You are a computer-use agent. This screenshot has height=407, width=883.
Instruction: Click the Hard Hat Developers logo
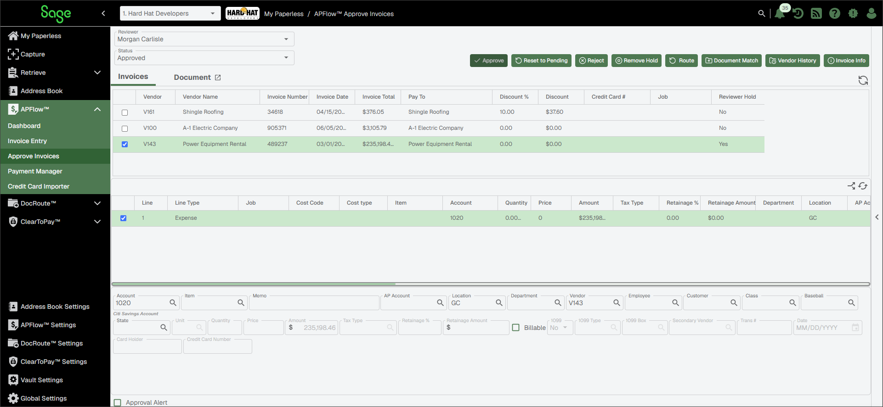pyautogui.click(x=243, y=13)
